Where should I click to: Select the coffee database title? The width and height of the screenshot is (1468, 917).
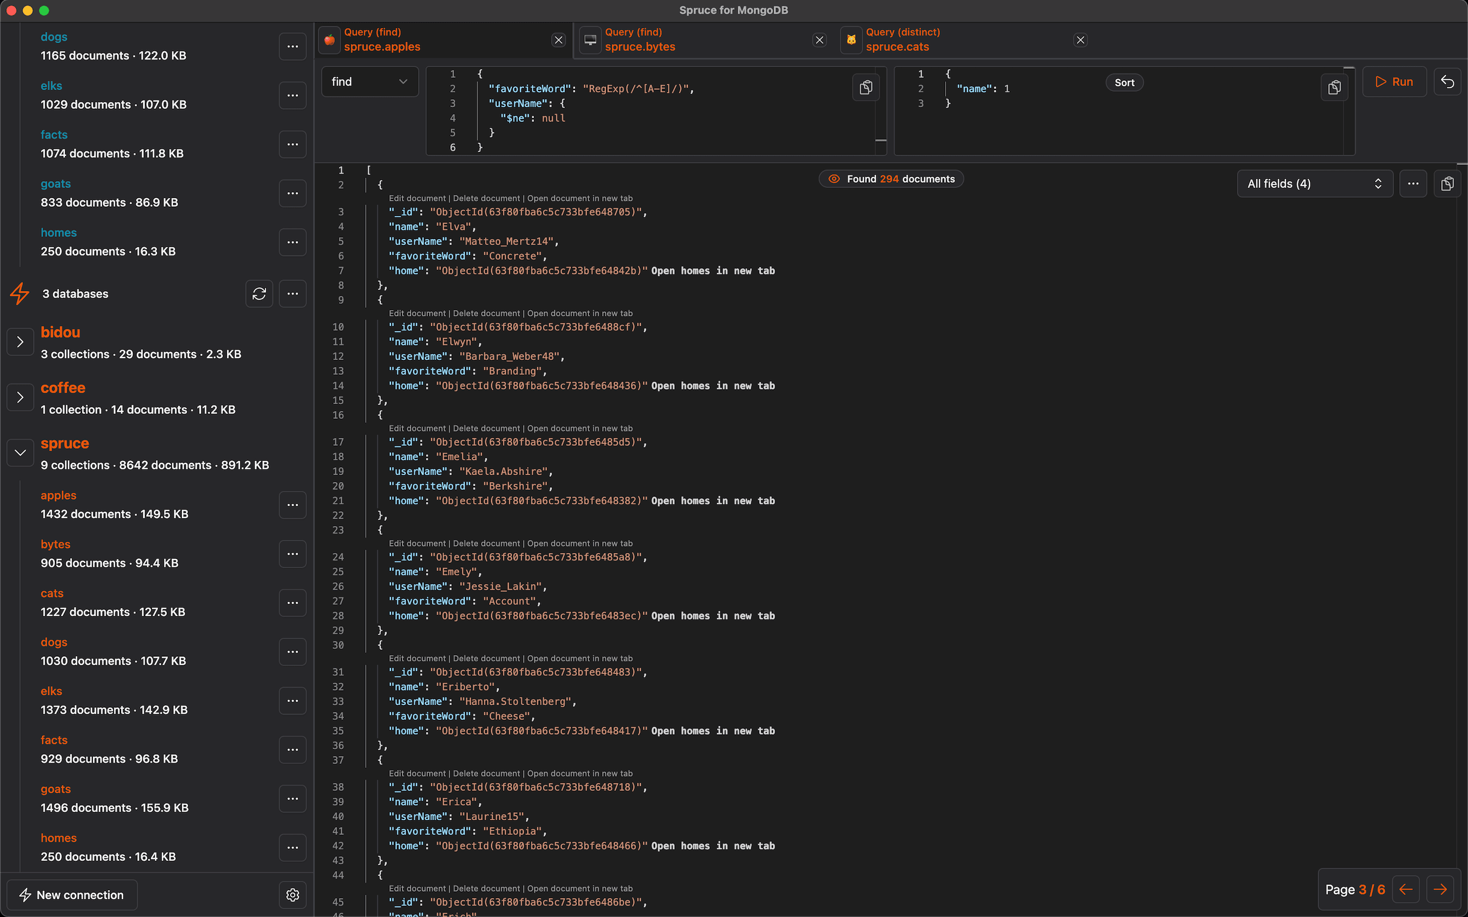tap(63, 388)
